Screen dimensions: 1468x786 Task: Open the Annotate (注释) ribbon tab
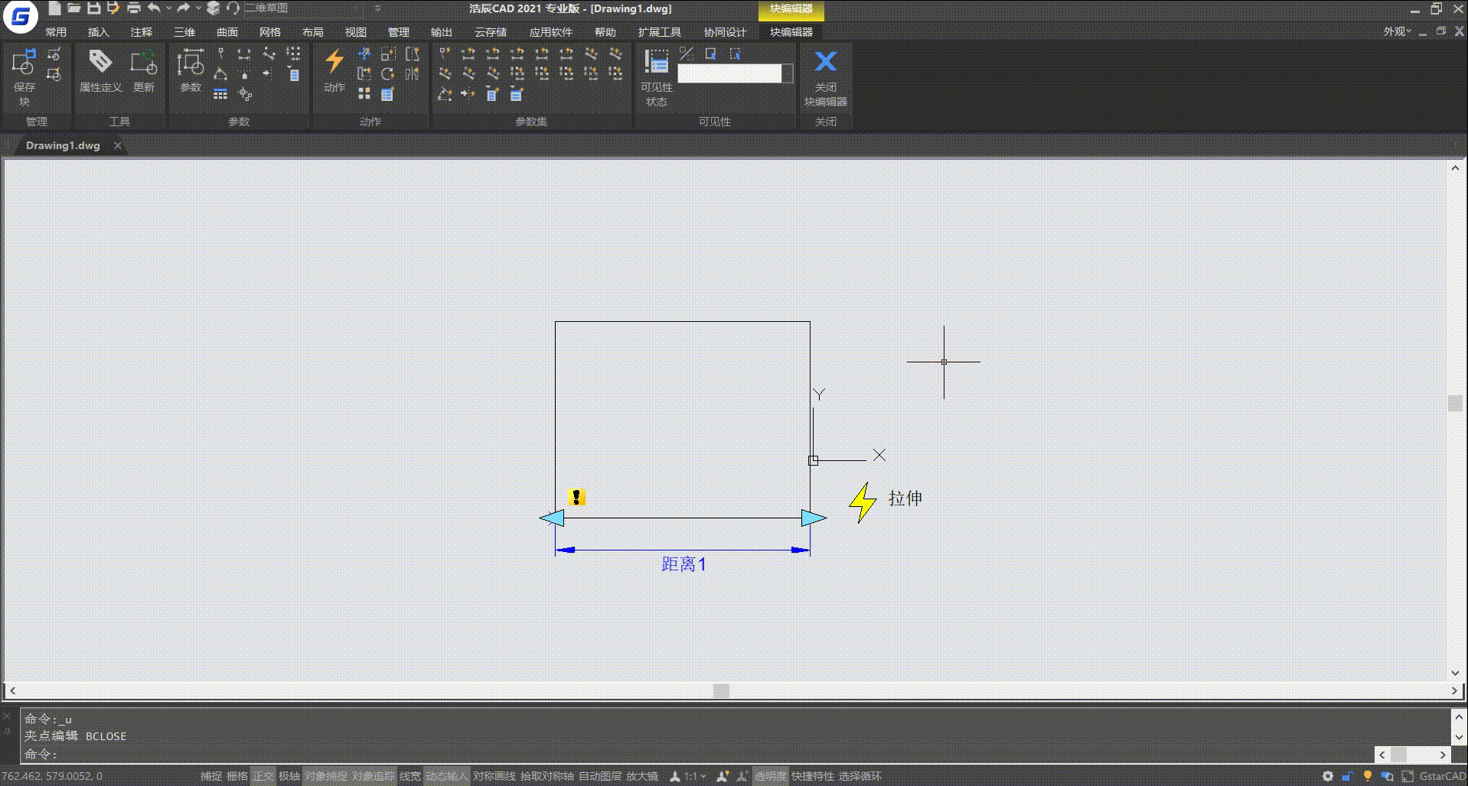tap(141, 32)
